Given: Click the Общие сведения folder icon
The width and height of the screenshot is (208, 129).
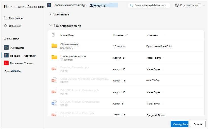Looking at the screenshot, I should point(54,46).
